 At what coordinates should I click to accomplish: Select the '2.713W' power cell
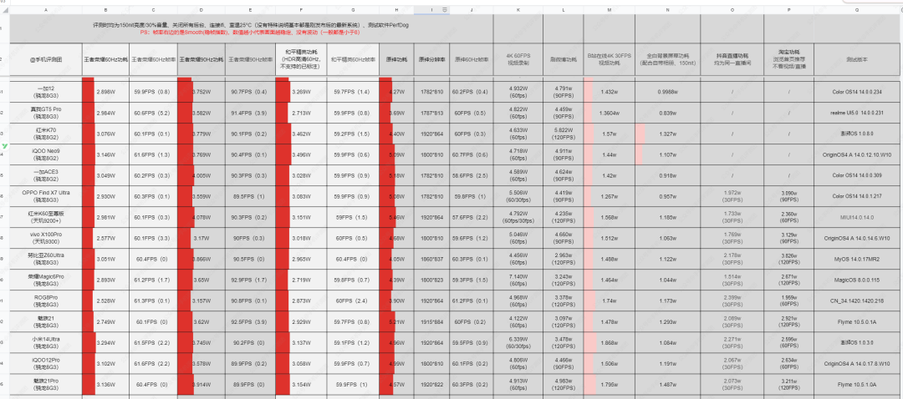coord(301,113)
